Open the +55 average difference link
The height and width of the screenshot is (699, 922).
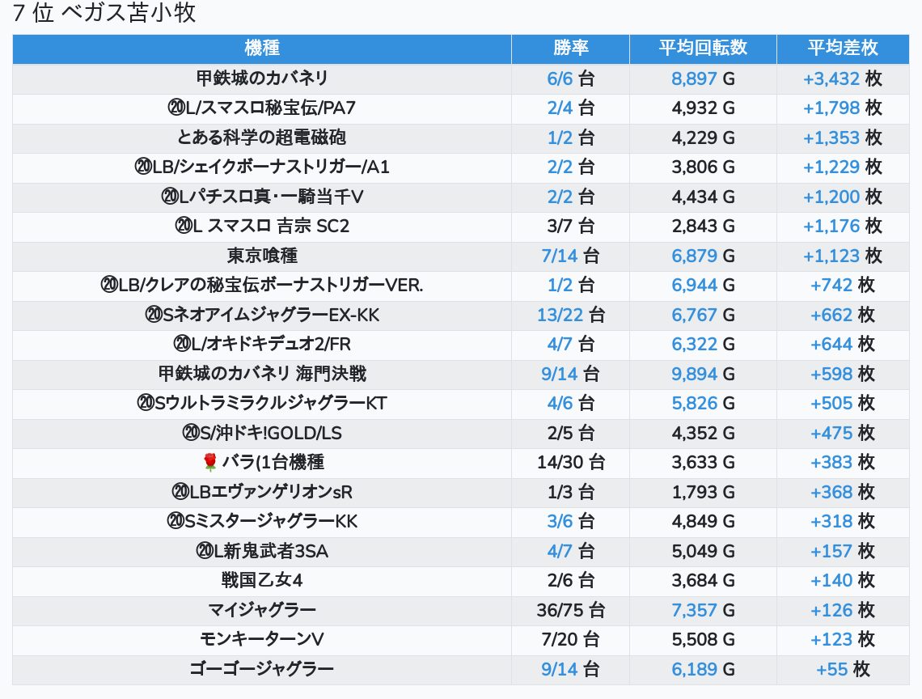pyautogui.click(x=831, y=669)
